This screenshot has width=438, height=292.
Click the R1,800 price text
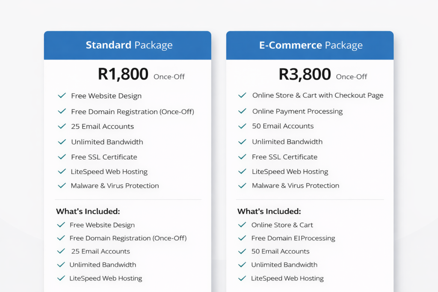123,74
